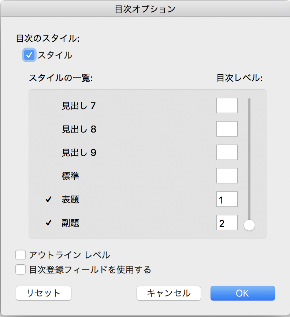Viewport: 290px width, 317px height.
Task: Click the 見出し 8 level input field
Action: [x=227, y=129]
